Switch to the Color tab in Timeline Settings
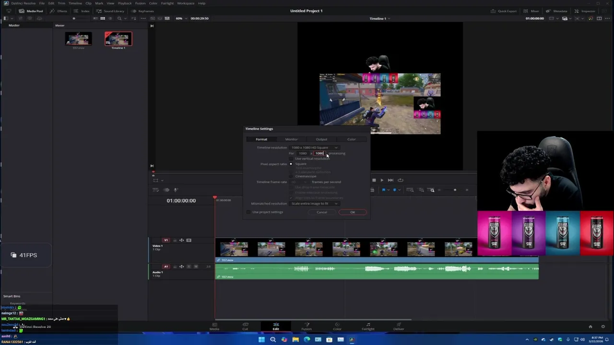This screenshot has width=614, height=345. (352, 139)
